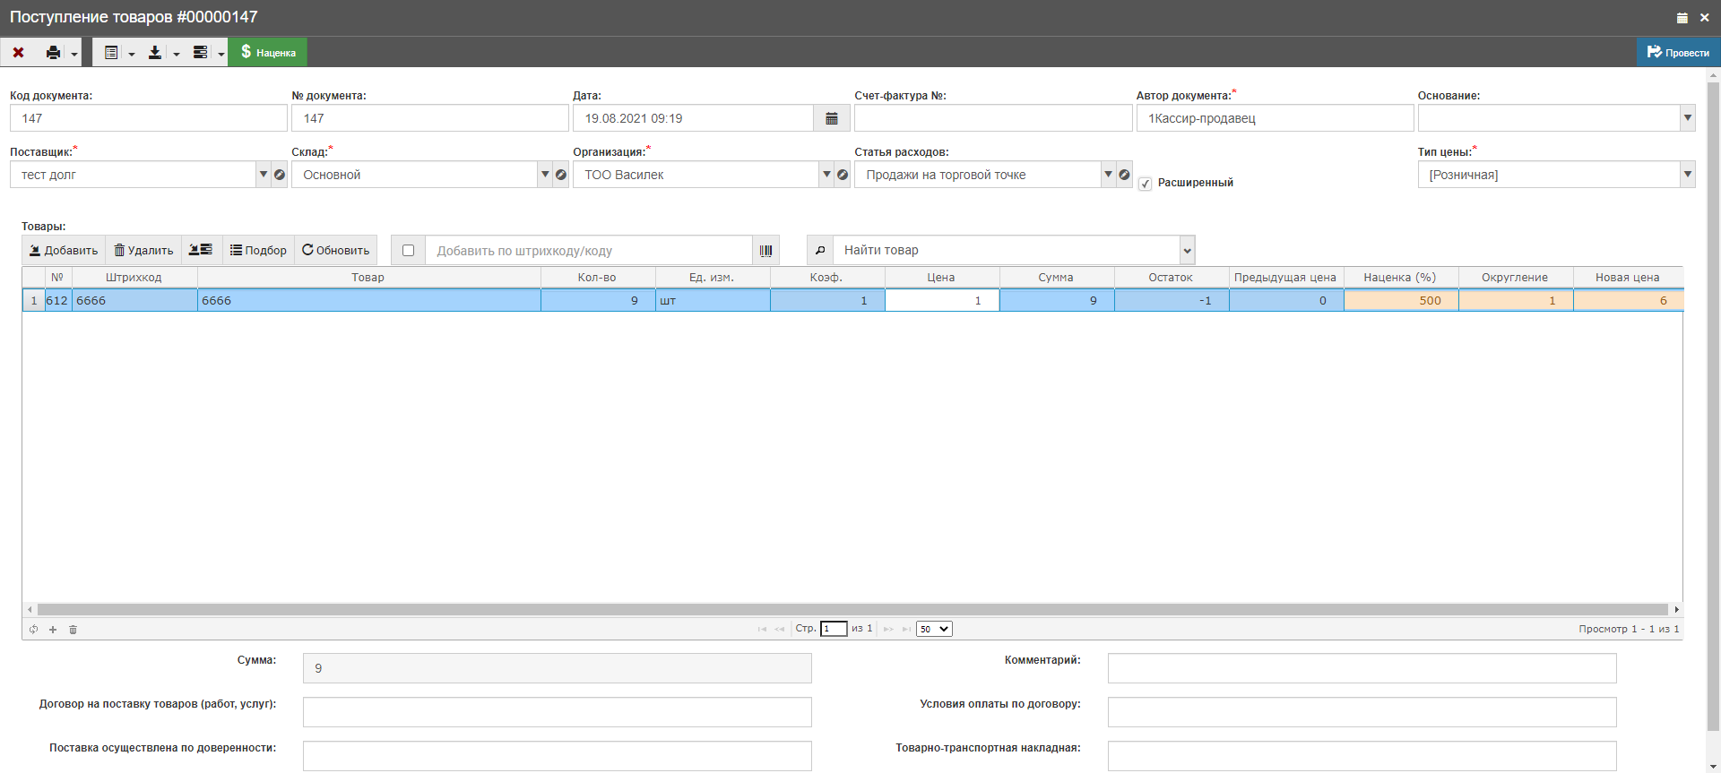Sort by the Наценка (%) column header
The width and height of the screenshot is (1721, 773).
click(x=1399, y=278)
